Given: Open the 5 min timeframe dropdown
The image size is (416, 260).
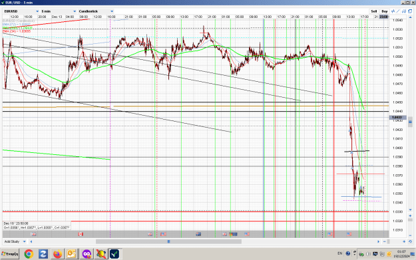Looking at the screenshot, I should tap(59, 11).
